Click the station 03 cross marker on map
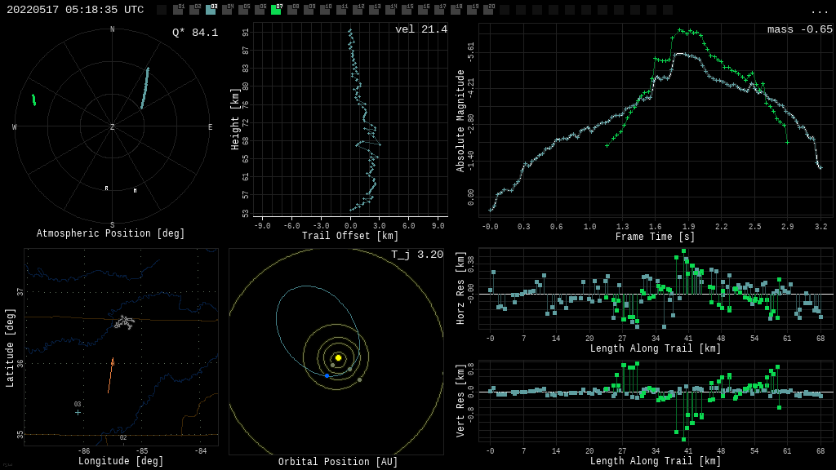The height and width of the screenshot is (470, 836). coord(78,412)
